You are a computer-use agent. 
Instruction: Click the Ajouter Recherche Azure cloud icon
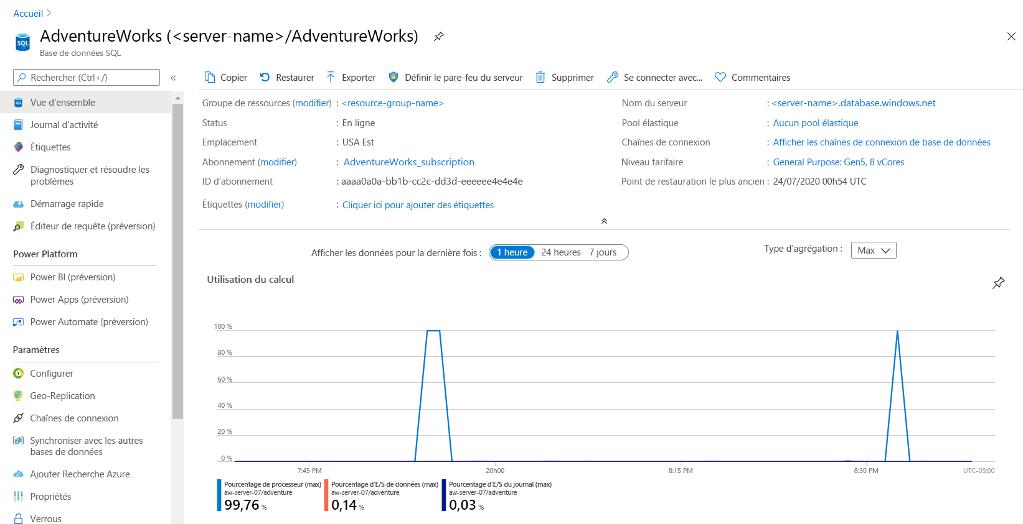(19, 474)
